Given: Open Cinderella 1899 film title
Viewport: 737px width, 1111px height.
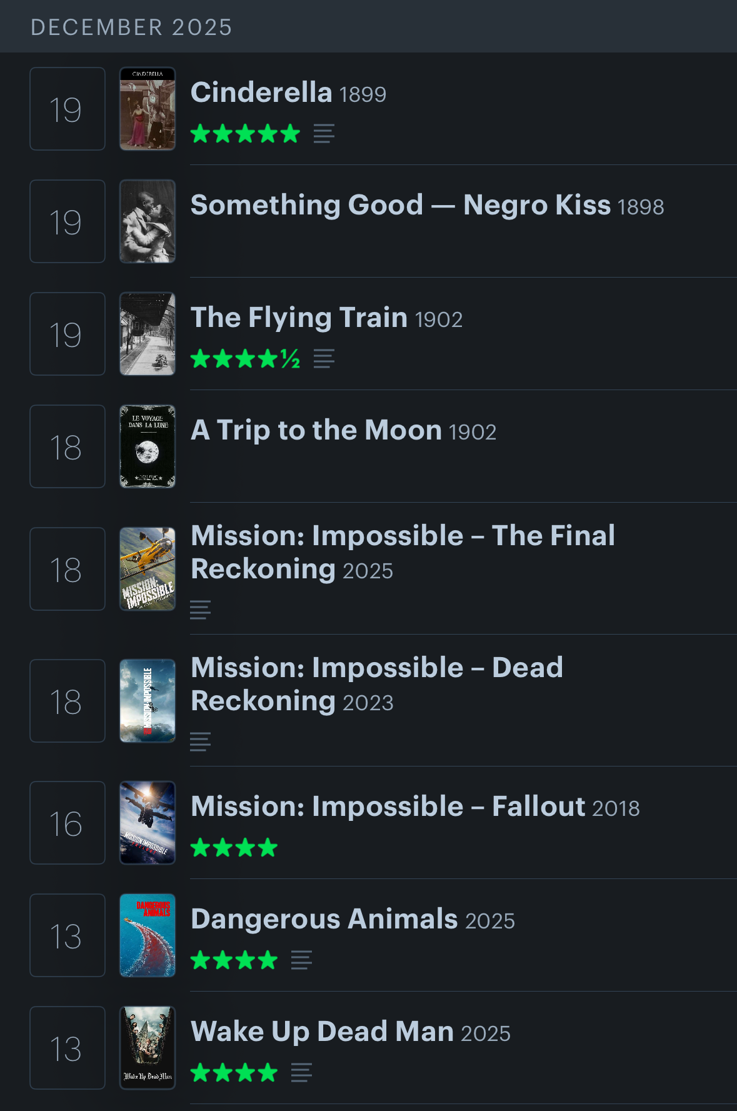Looking at the screenshot, I should point(261,93).
